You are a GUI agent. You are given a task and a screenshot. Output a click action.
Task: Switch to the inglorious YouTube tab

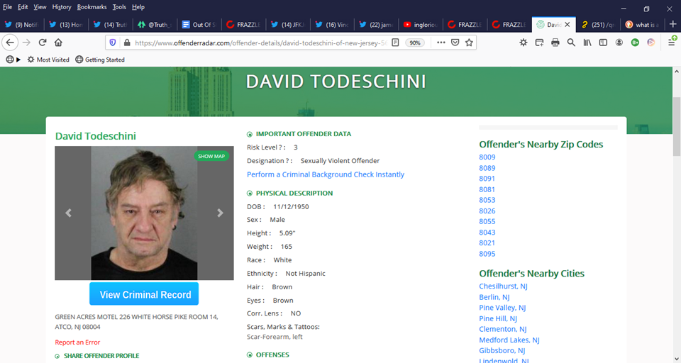pyautogui.click(x=421, y=25)
